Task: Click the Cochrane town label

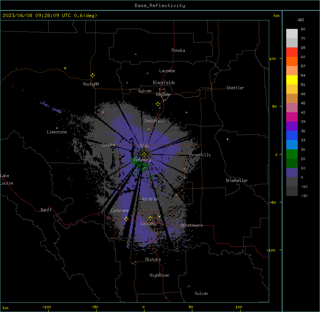Action: pos(120,210)
